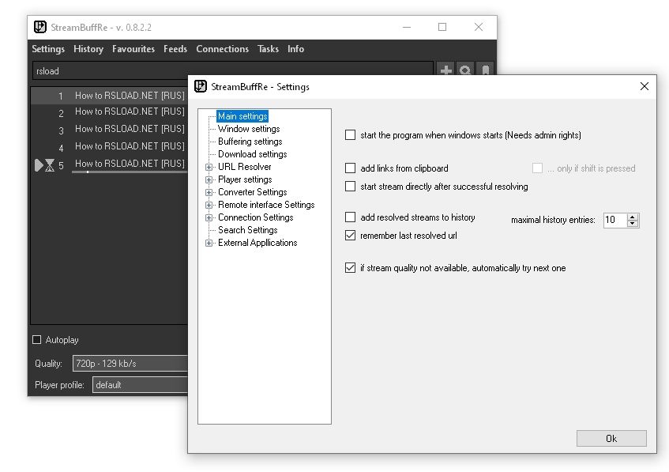Viewport: 669px width, 472px height.
Task: Click the plus add-URL icon
Action: (446, 70)
